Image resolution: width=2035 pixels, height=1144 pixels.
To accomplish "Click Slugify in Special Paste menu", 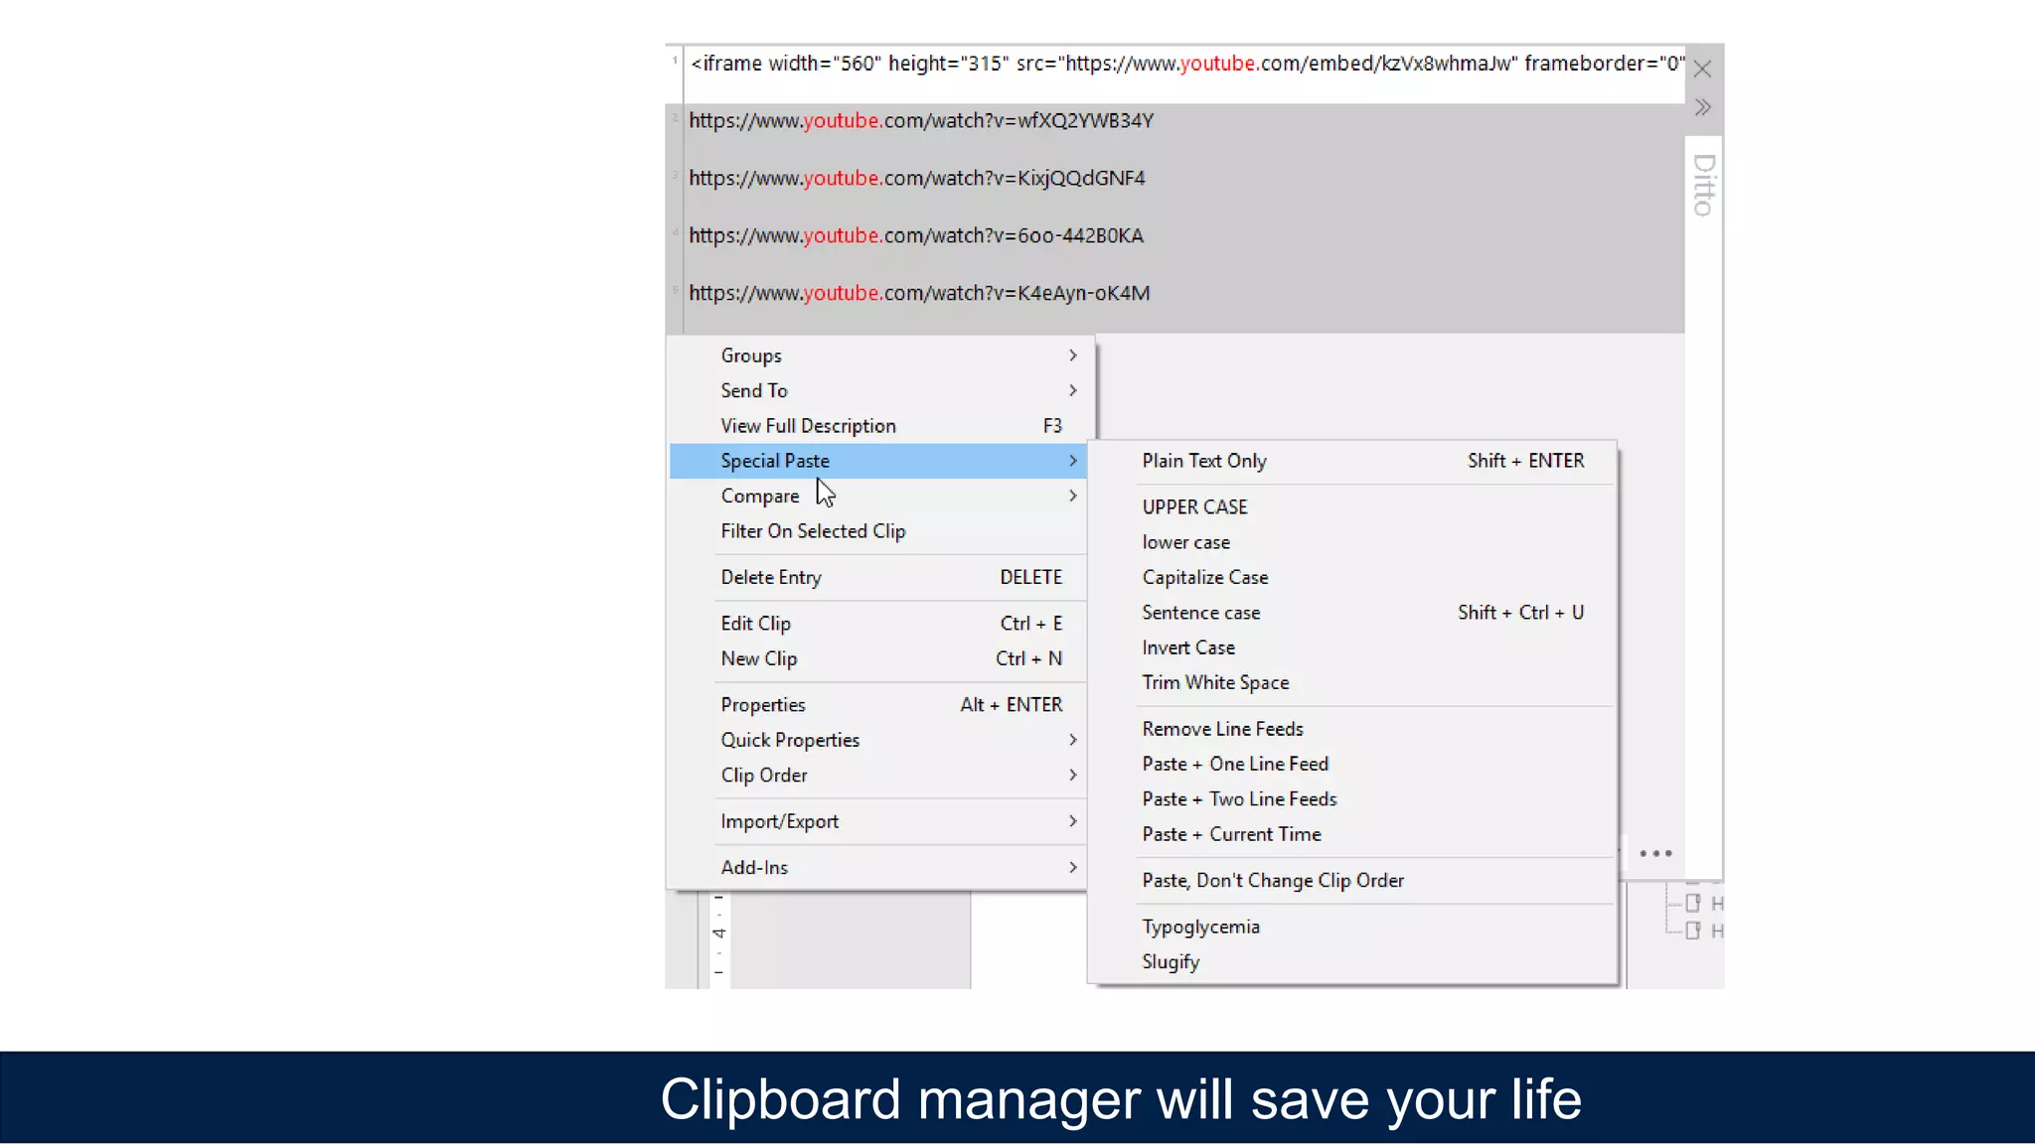I will coord(1171,962).
